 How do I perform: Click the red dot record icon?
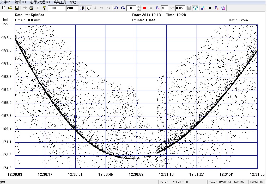[x=144, y=8]
